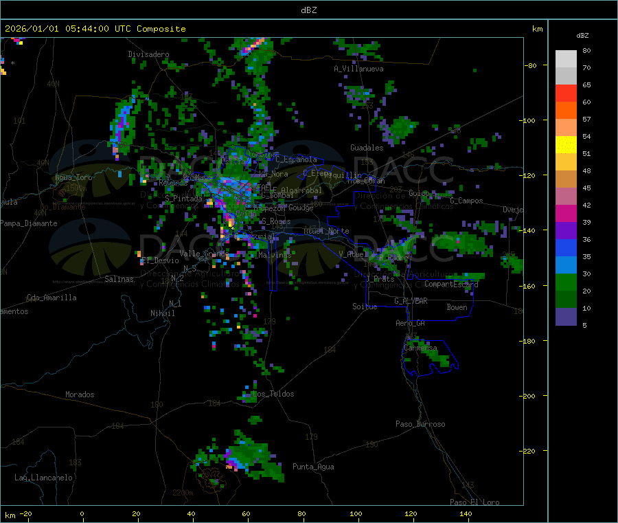Click the Atuel_Norte place label

coord(326,231)
